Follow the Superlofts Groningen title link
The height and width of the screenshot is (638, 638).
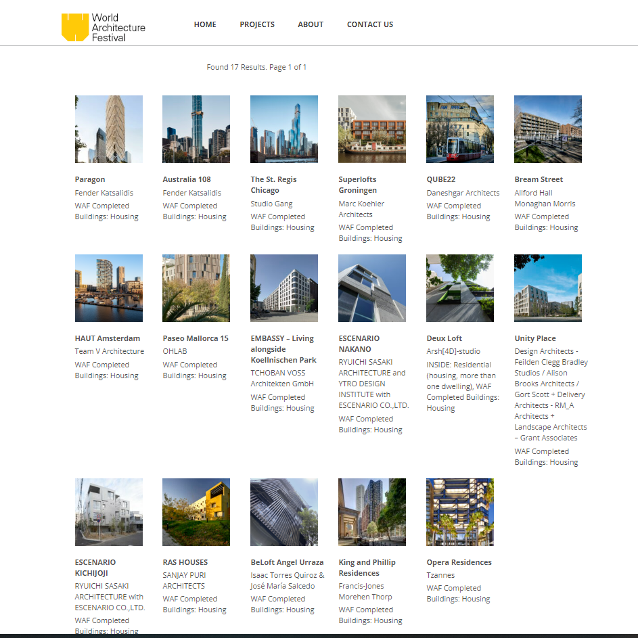(x=358, y=185)
